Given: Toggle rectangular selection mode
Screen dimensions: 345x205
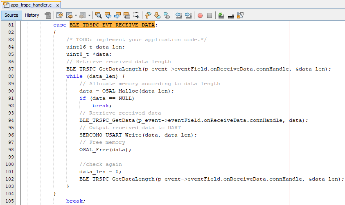Looking at the screenshot, I should click(136, 15).
